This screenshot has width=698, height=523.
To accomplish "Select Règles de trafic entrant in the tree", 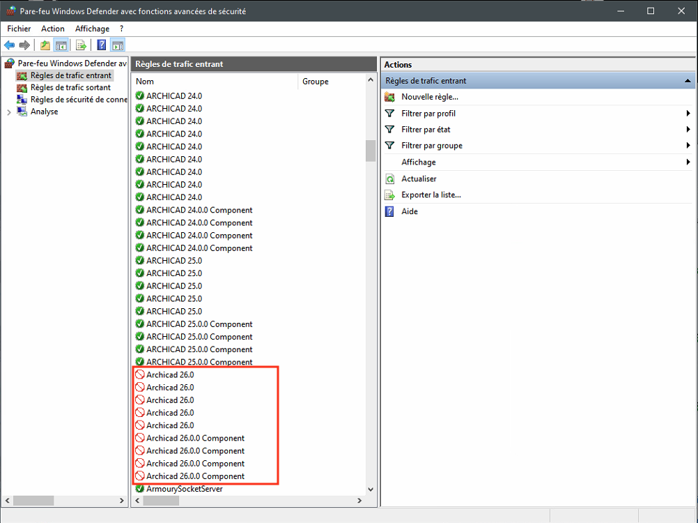I will (x=71, y=75).
